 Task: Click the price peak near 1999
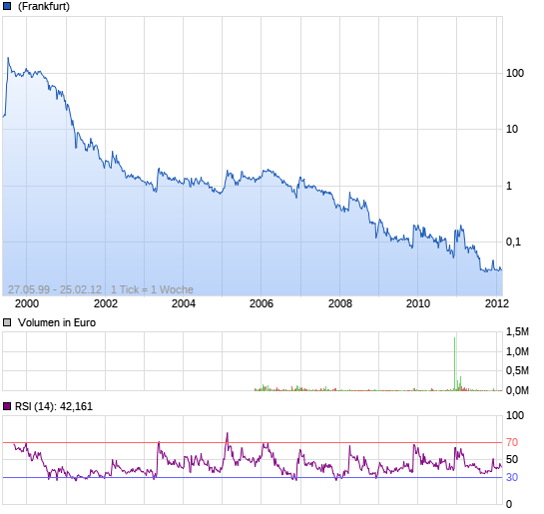(x=8, y=58)
